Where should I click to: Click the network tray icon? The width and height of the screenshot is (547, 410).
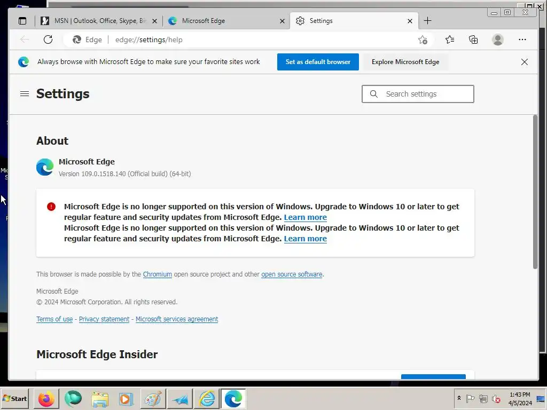[x=483, y=398]
